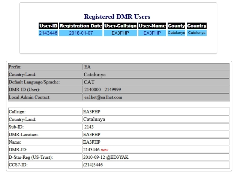Select the Prefix value EA

87,67
